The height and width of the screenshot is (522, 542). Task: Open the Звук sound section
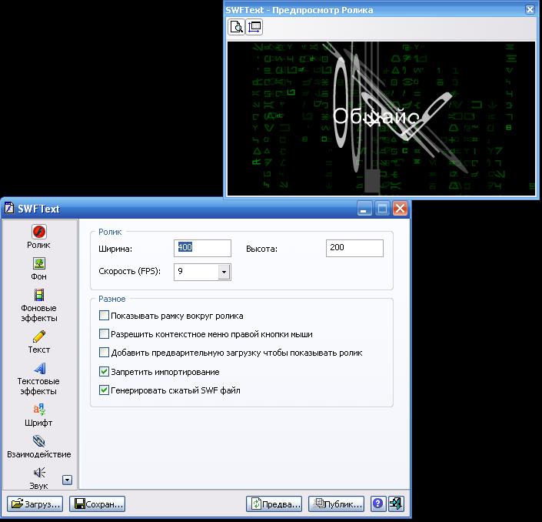tap(38, 473)
